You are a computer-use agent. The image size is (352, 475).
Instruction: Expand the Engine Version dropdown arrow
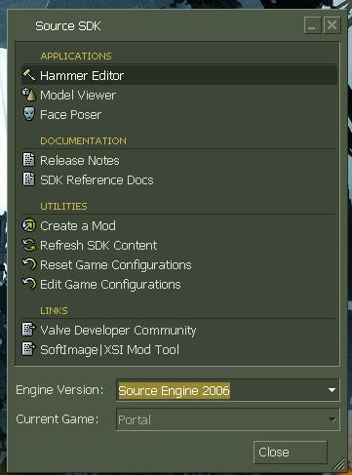(332, 390)
